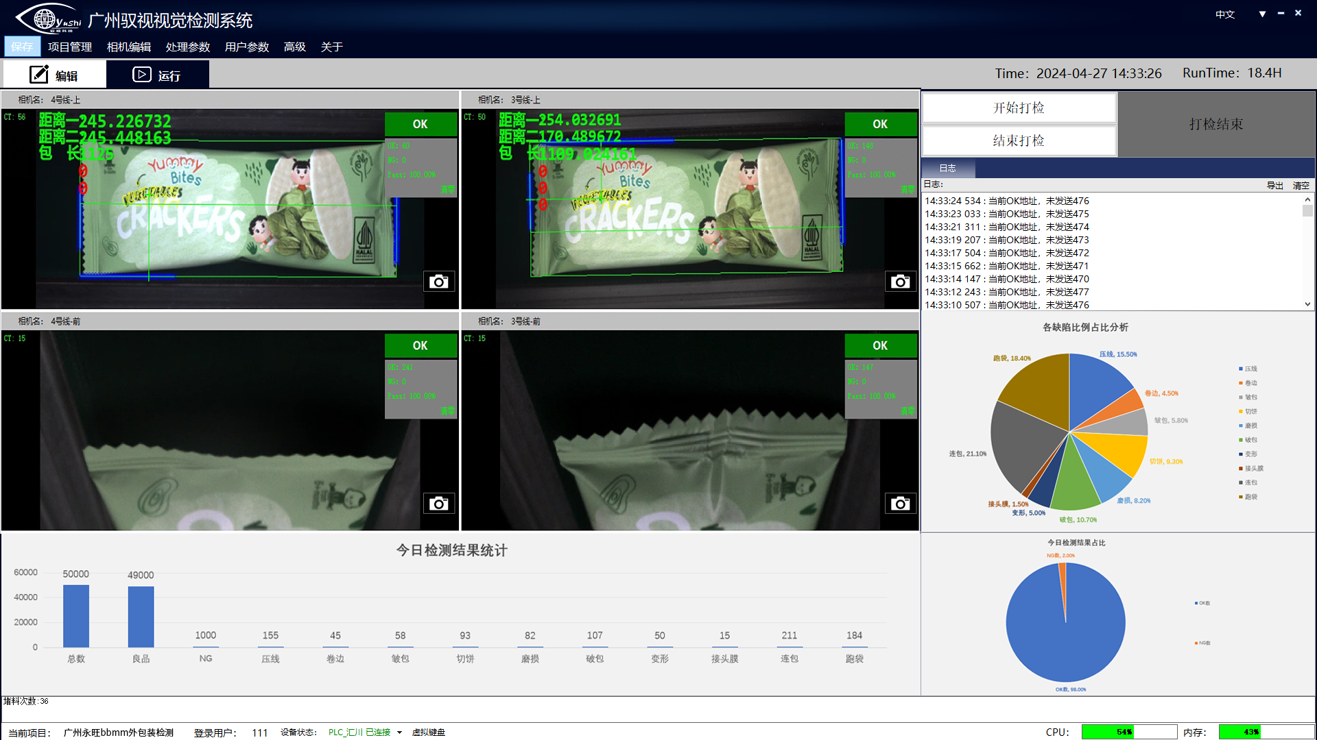Click the 保存 save button
The width and height of the screenshot is (1317, 740).
point(22,47)
